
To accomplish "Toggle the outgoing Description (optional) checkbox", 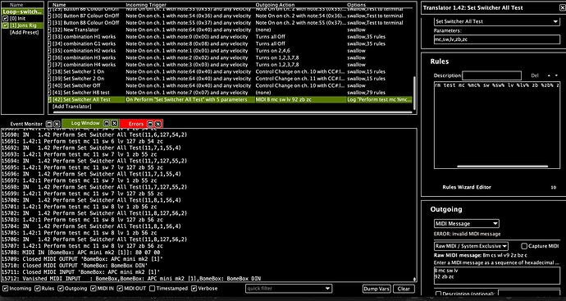I will click(x=438, y=294).
